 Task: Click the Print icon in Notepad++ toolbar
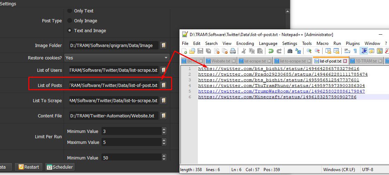(233, 51)
